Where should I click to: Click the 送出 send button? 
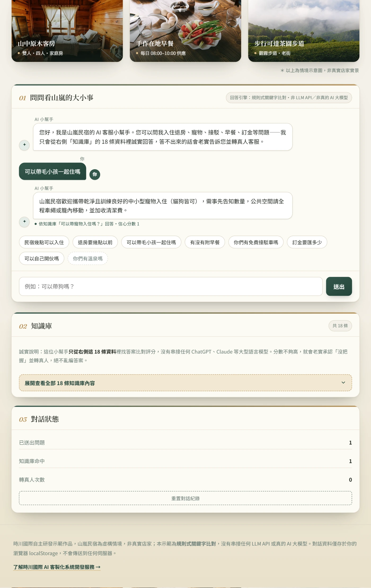339,286
